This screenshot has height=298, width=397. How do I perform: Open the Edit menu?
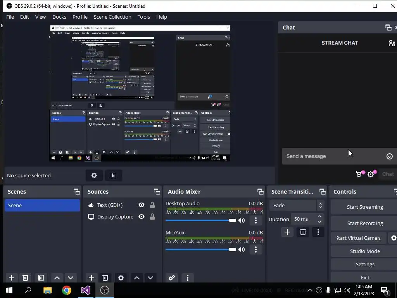click(24, 17)
